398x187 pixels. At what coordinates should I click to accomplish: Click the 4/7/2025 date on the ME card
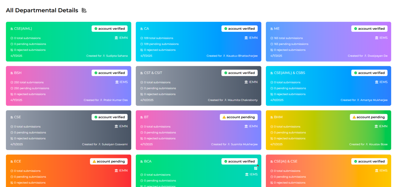[x=276, y=56]
